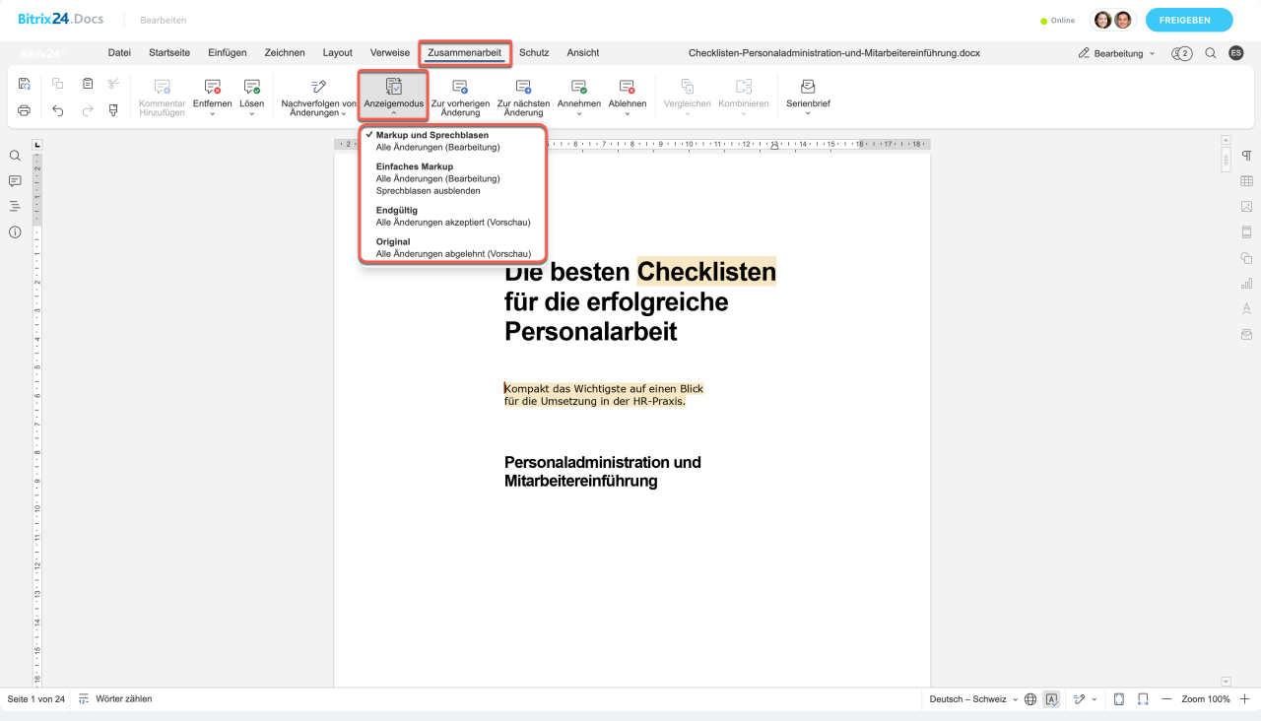Switch to the Einfügen tab
Image resolution: width=1261 pixels, height=721 pixels.
(x=227, y=52)
